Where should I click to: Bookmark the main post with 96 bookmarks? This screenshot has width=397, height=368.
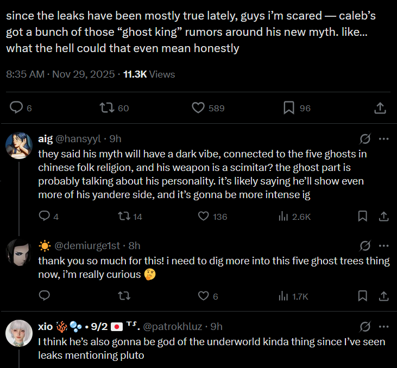(x=289, y=108)
